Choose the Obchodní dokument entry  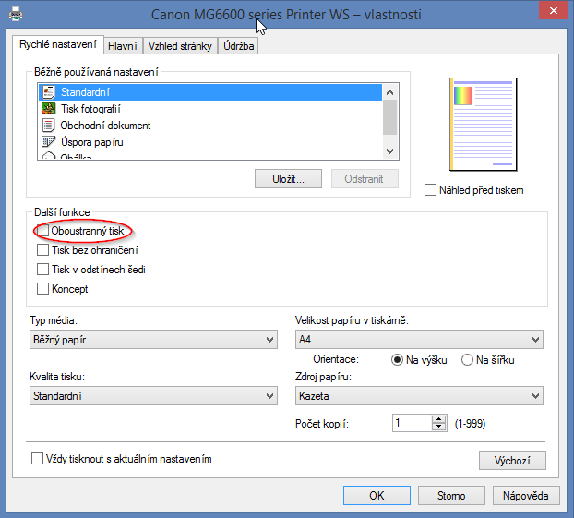click(x=210, y=126)
